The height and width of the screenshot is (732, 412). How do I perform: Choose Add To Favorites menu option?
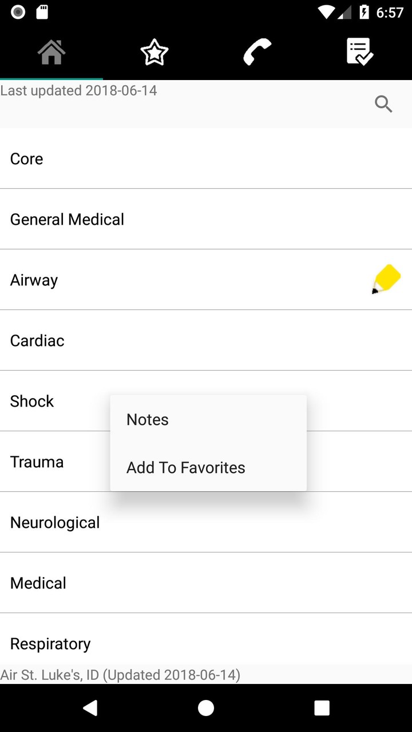click(x=186, y=467)
